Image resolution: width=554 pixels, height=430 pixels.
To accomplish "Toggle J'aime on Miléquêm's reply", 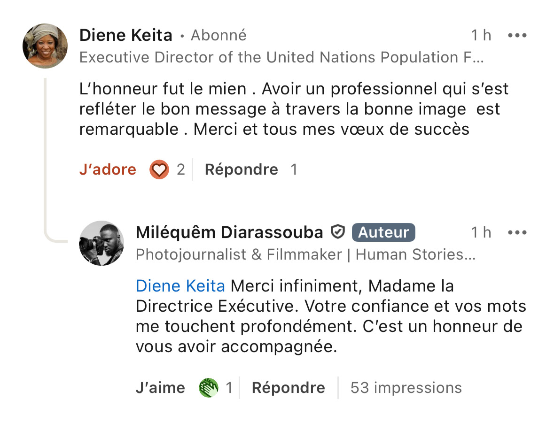I will click(x=160, y=388).
